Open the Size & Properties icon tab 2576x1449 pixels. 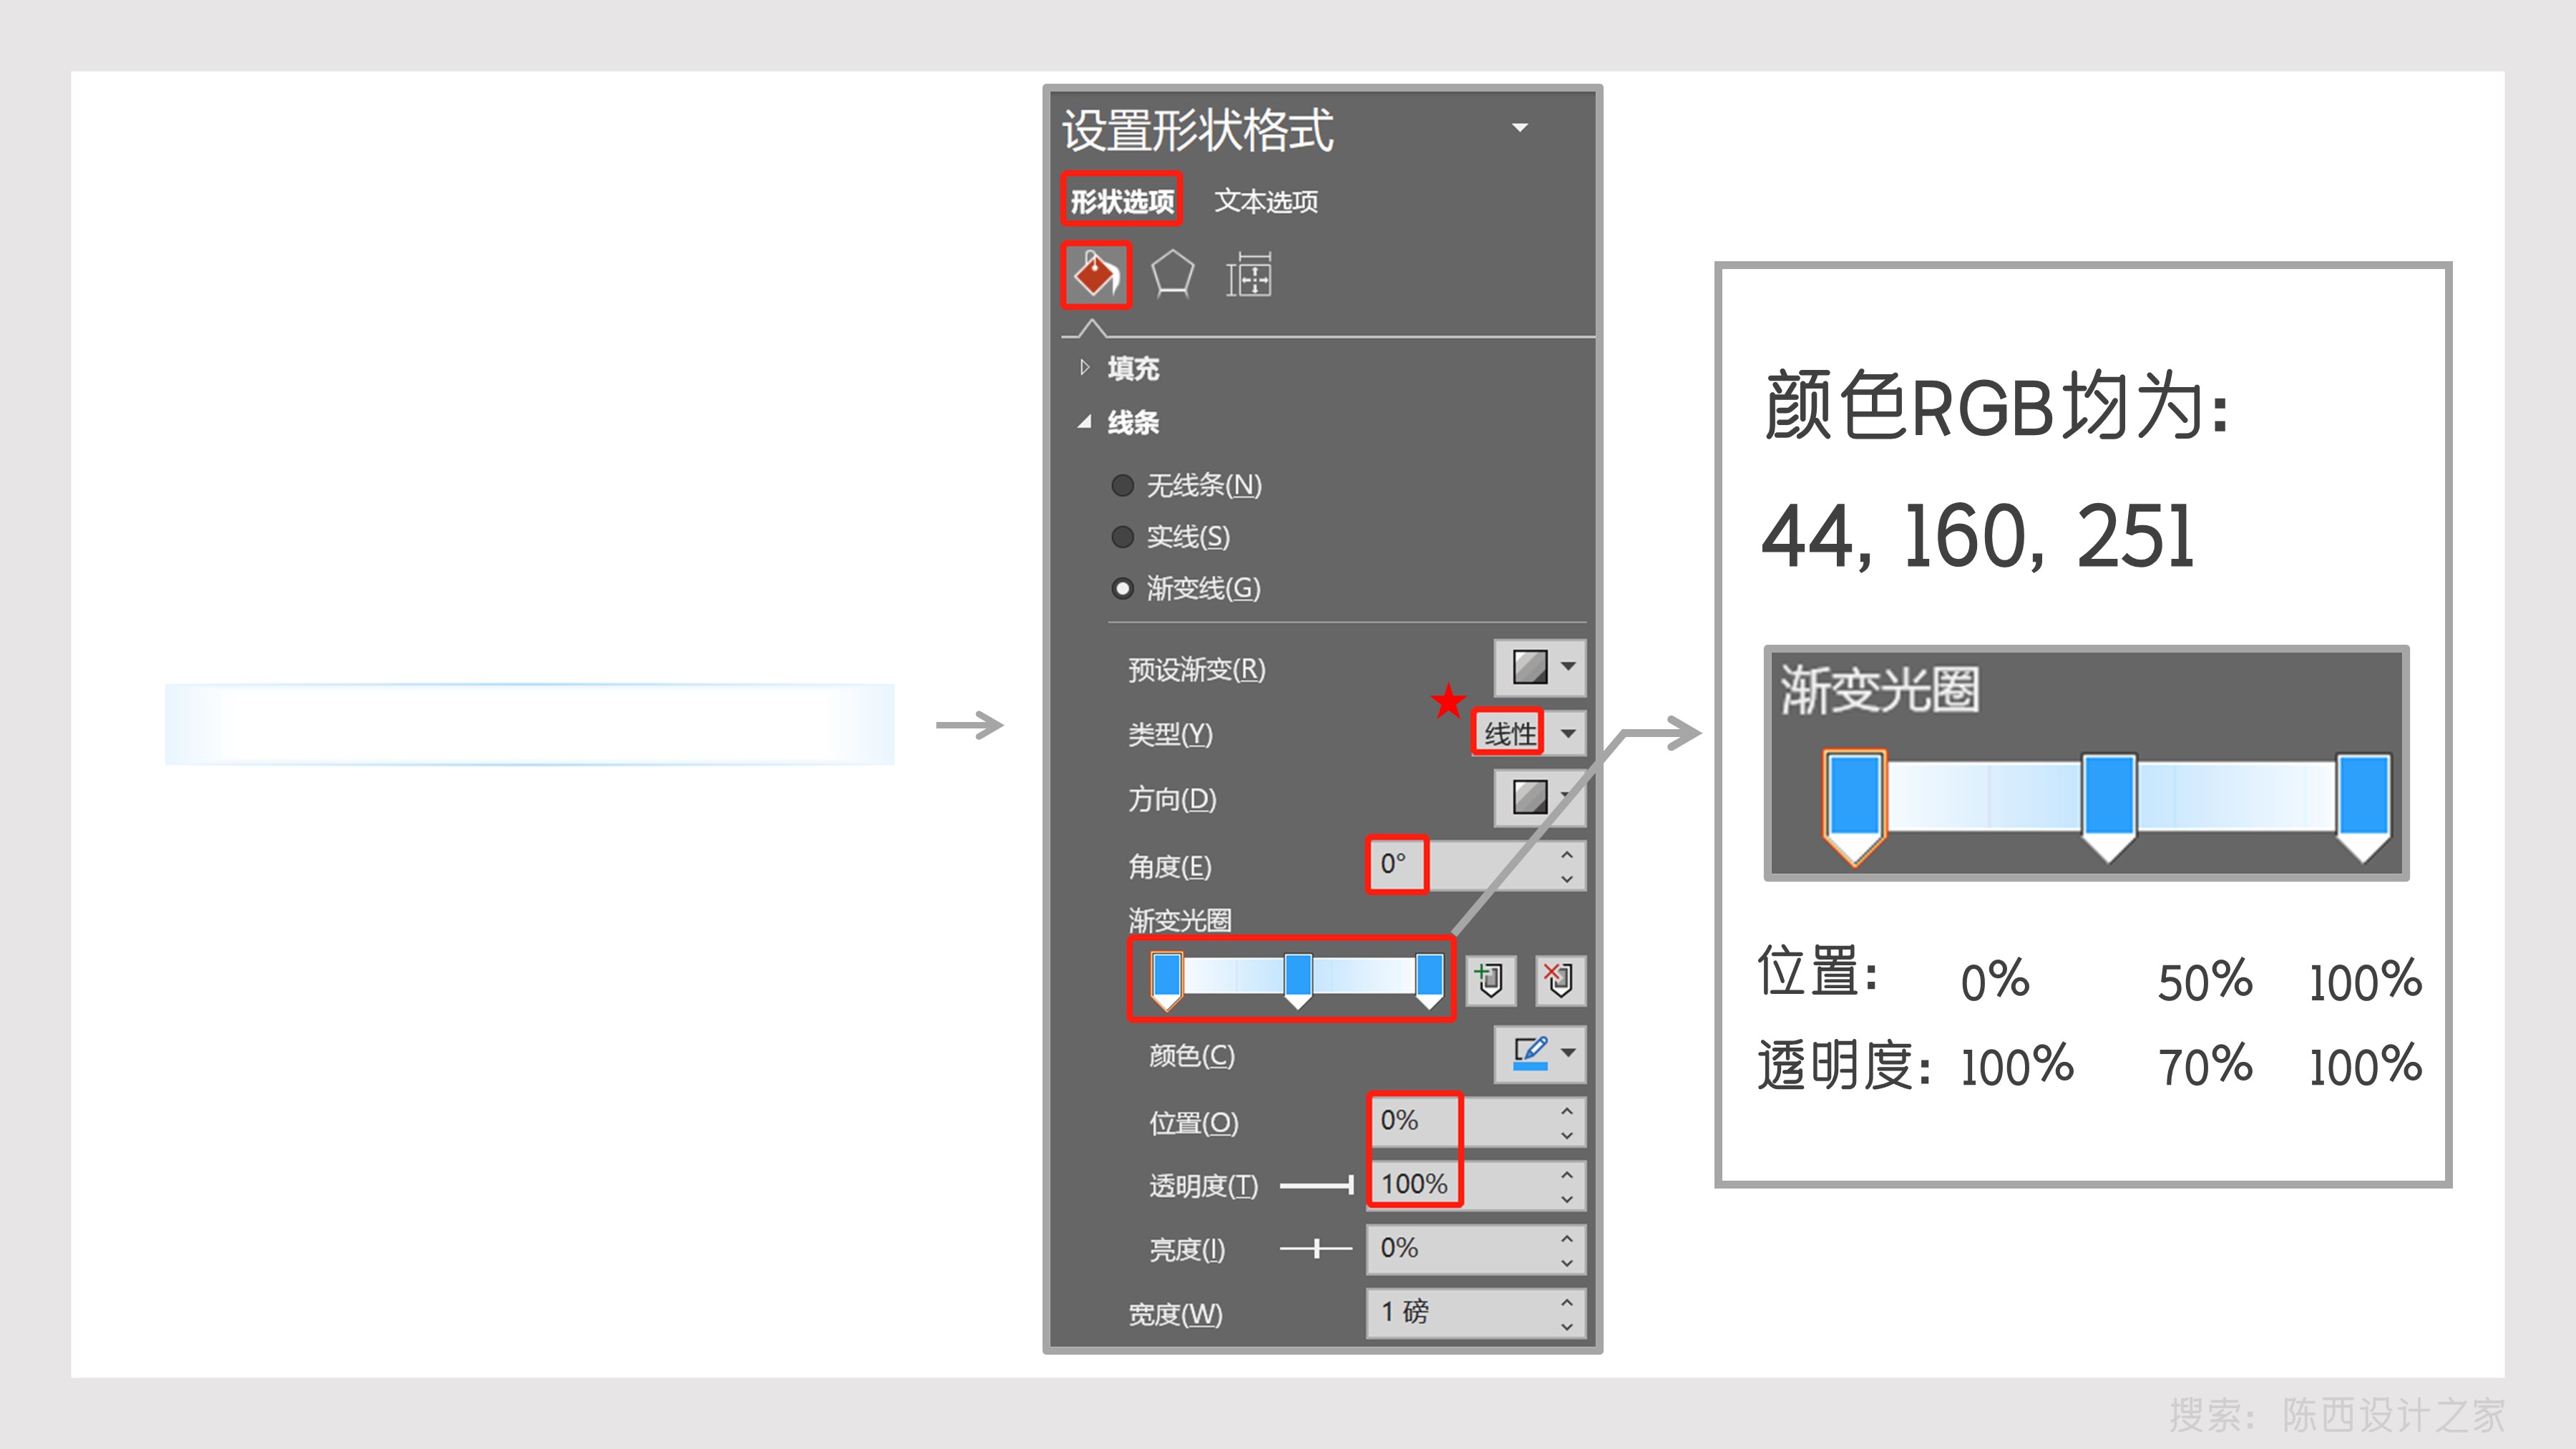1249,275
